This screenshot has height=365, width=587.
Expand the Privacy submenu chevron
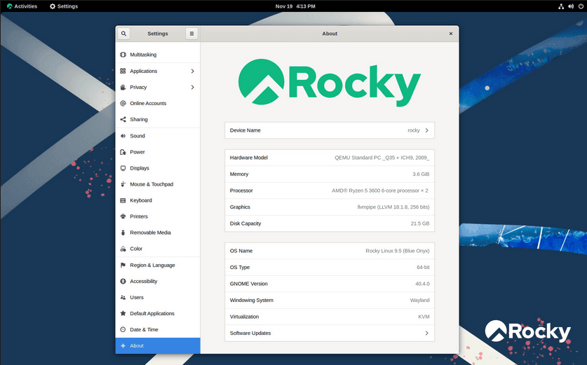point(192,87)
